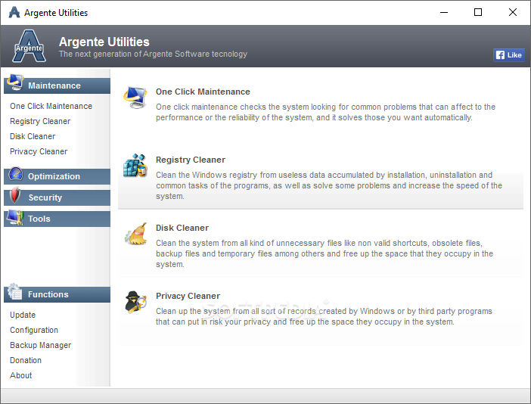Viewport: 531px width, 404px height.
Task: Click the Security shield icon in sidebar
Action: [x=15, y=195]
